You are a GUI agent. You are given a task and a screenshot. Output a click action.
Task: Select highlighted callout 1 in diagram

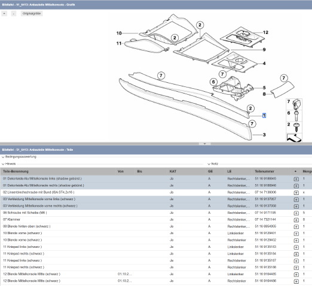click(264, 116)
